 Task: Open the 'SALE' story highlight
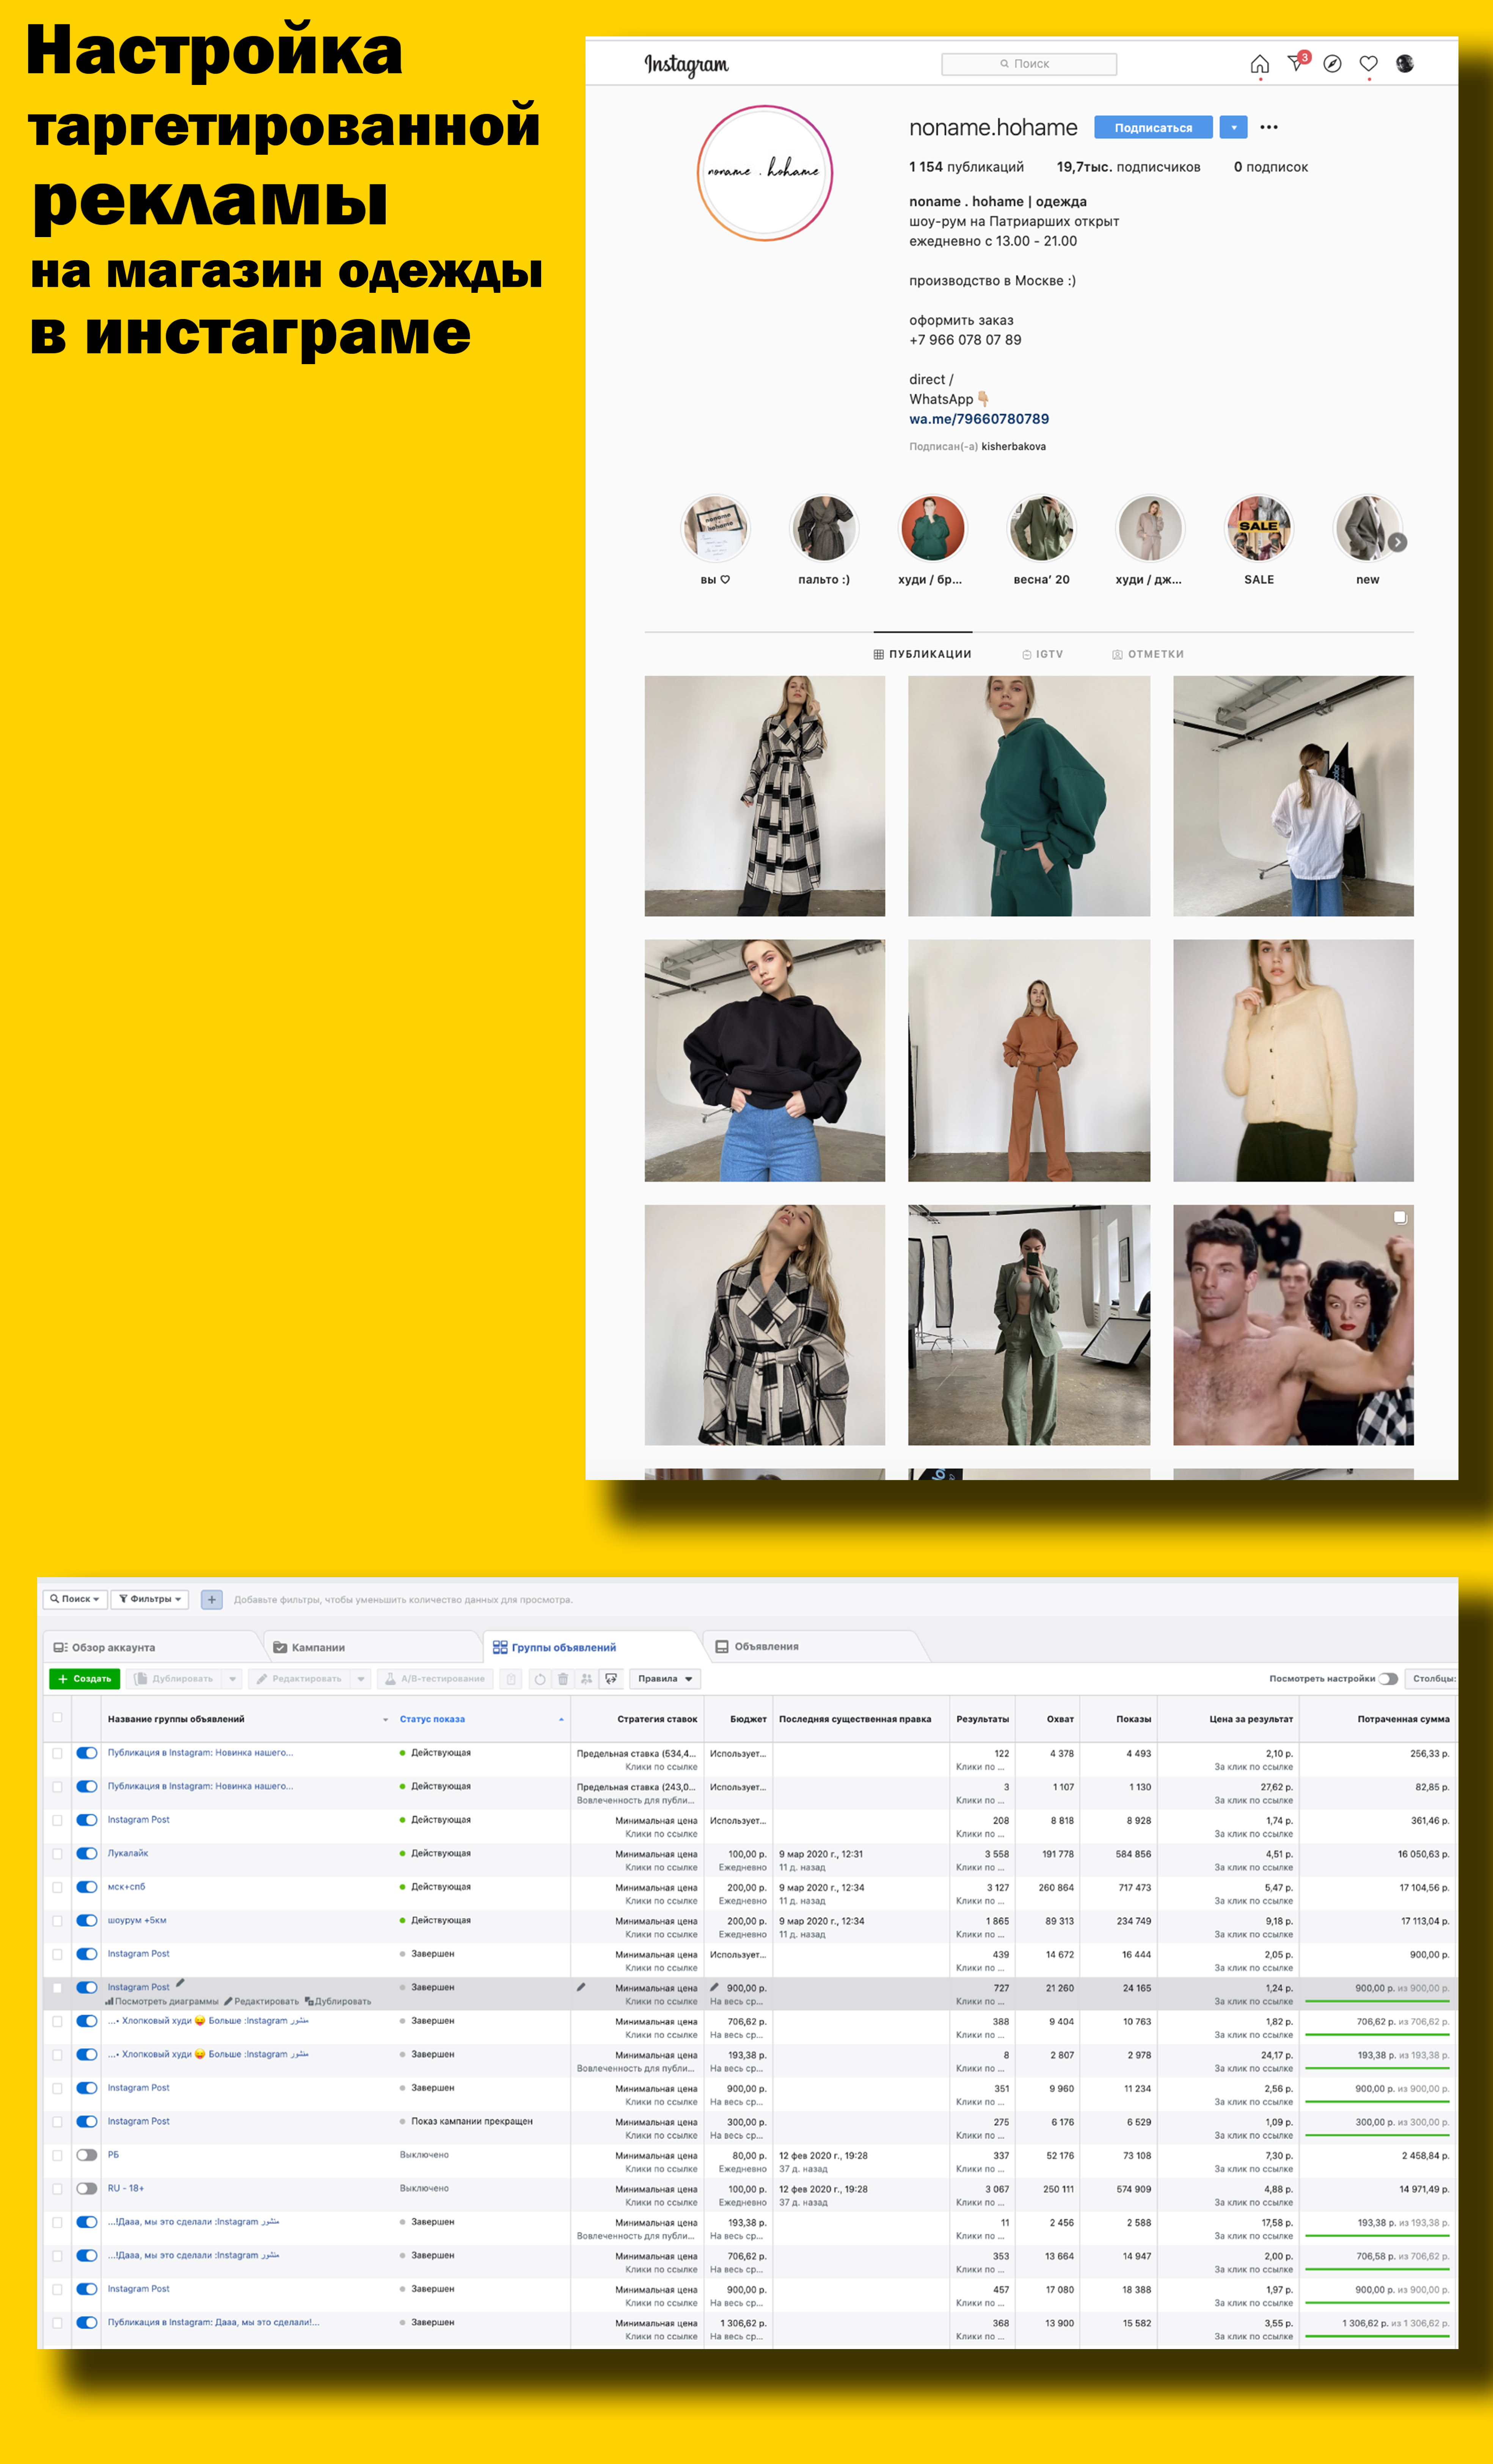pos(1259,528)
